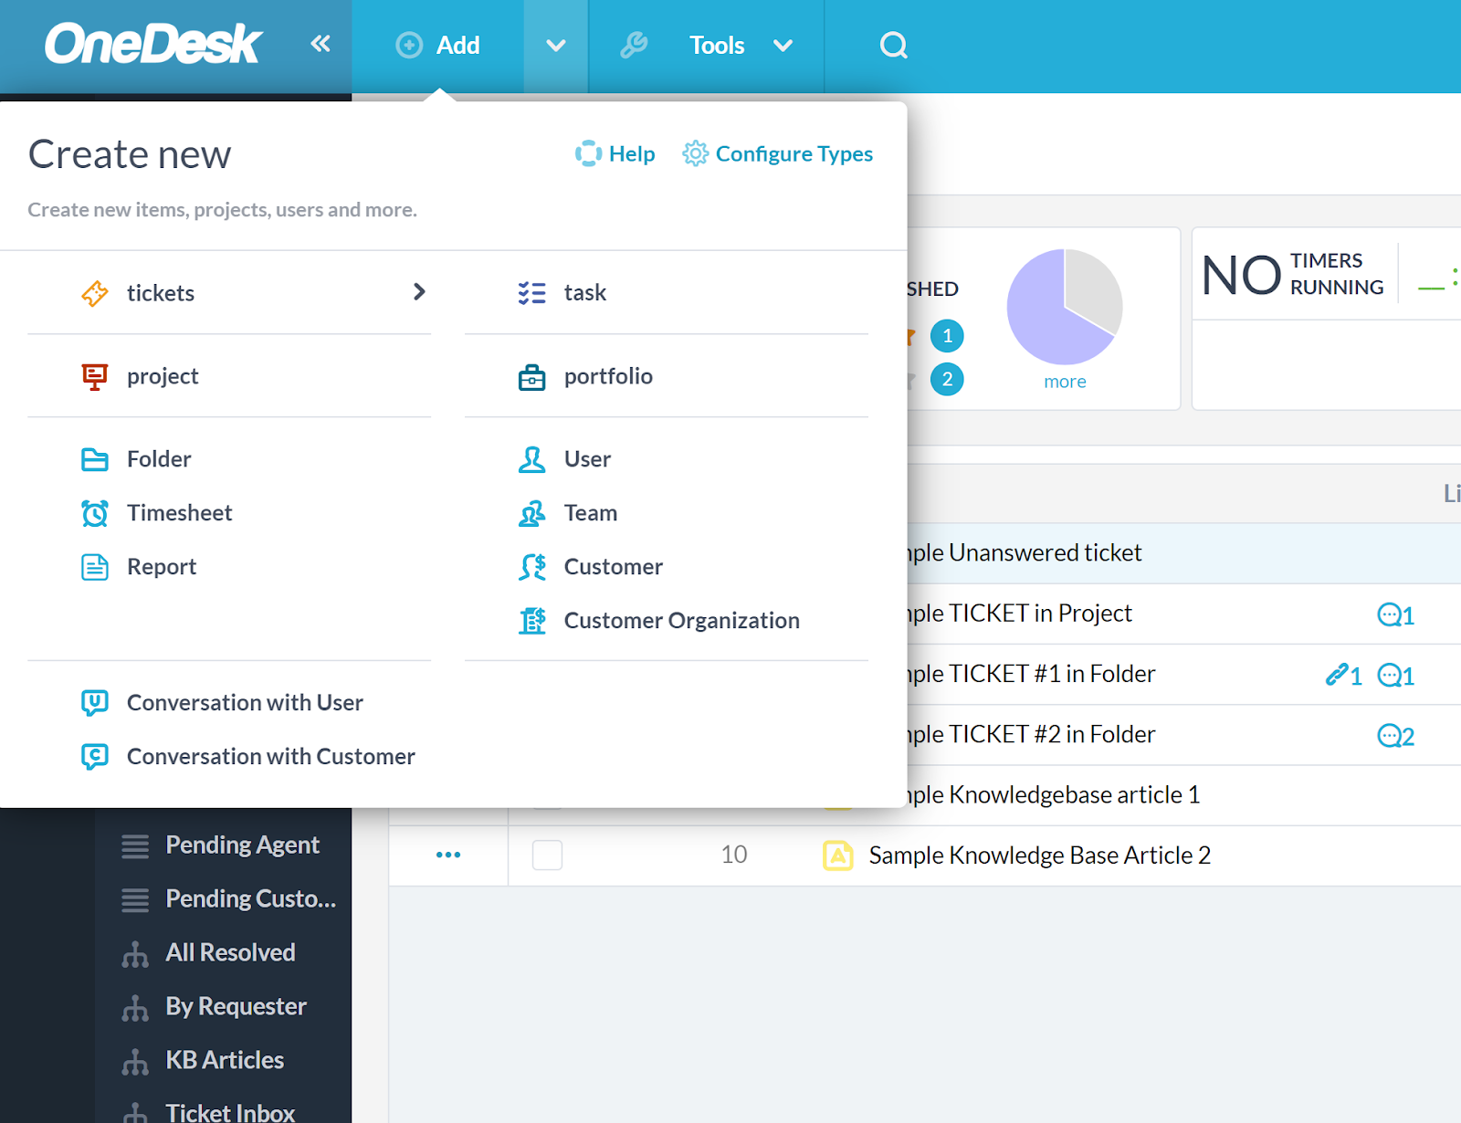This screenshot has height=1123, width=1461.
Task: Click the Conversation with User icon
Action: point(95,703)
